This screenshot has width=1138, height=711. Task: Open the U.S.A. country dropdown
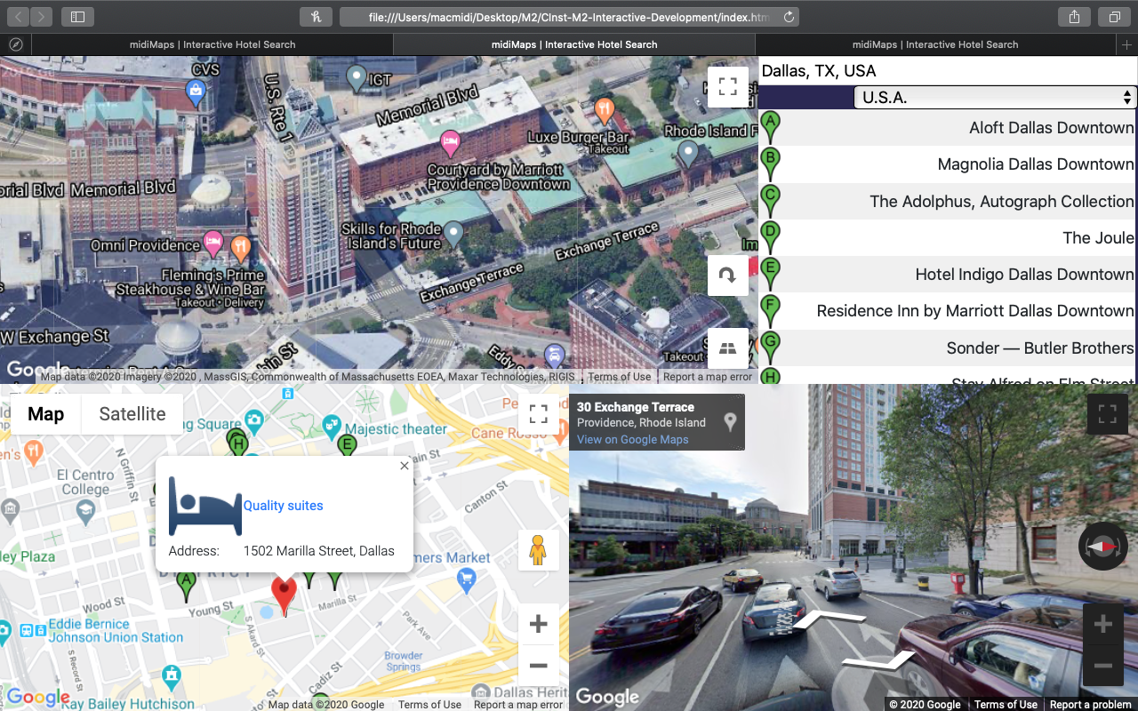[995, 98]
